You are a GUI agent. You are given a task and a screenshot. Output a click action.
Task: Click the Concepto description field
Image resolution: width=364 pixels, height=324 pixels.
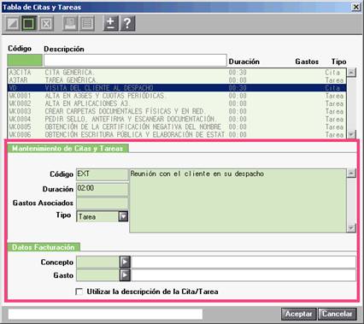(244, 262)
